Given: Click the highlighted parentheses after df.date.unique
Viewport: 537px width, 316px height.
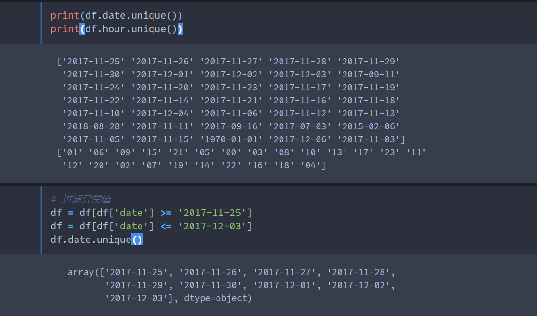Looking at the screenshot, I should point(137,240).
